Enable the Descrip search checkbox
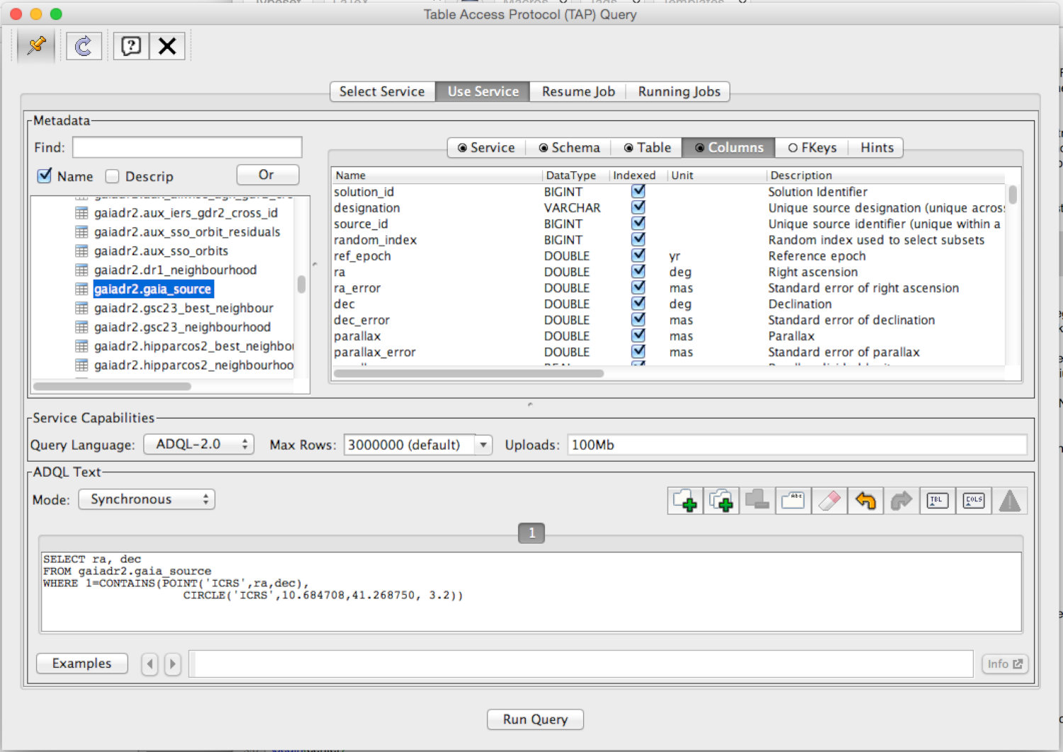The image size is (1063, 752). [x=112, y=176]
